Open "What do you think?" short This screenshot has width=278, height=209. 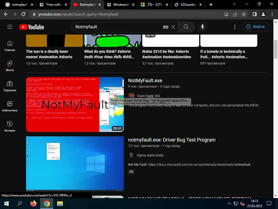109,54
